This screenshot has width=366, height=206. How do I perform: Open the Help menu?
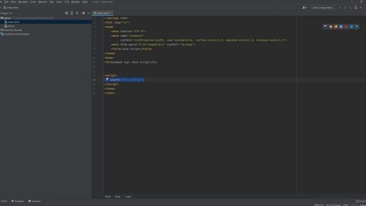[85, 2]
